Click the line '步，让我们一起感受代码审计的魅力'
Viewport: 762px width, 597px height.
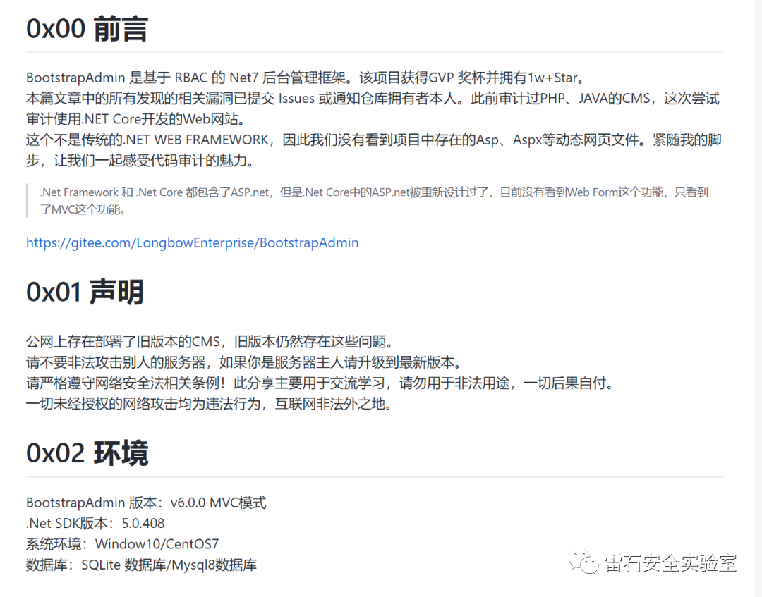coord(141,161)
